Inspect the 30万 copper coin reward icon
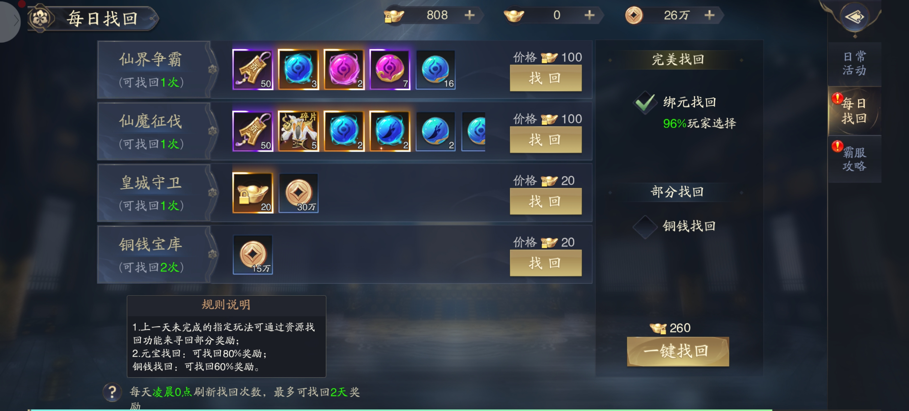This screenshot has width=909, height=411. (299, 193)
